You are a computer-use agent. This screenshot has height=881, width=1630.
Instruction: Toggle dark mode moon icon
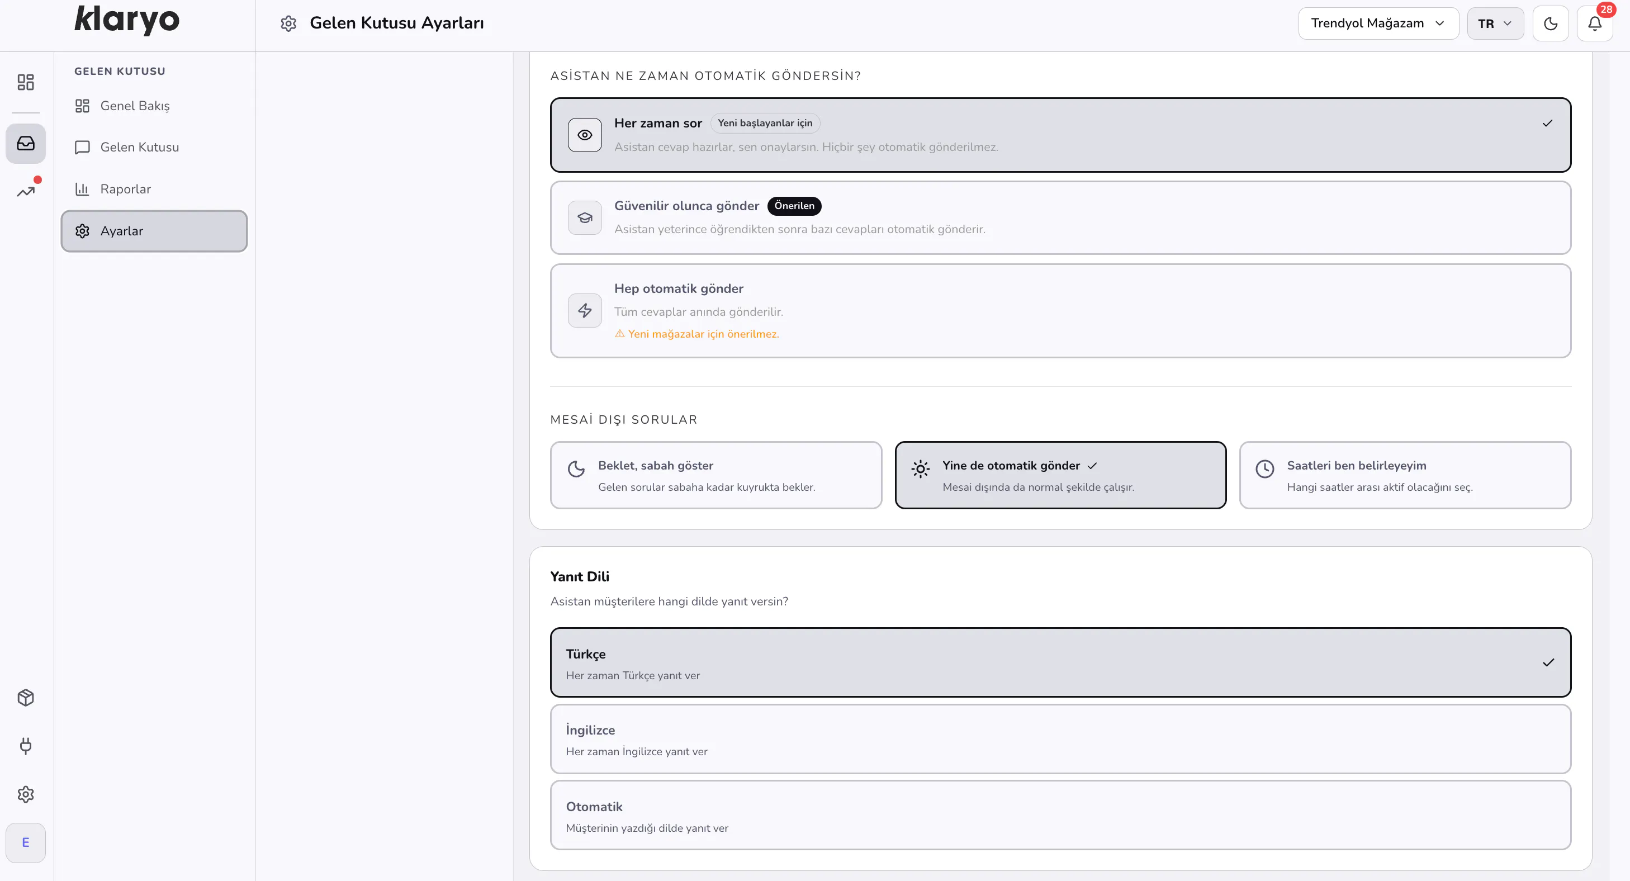pyautogui.click(x=1550, y=24)
